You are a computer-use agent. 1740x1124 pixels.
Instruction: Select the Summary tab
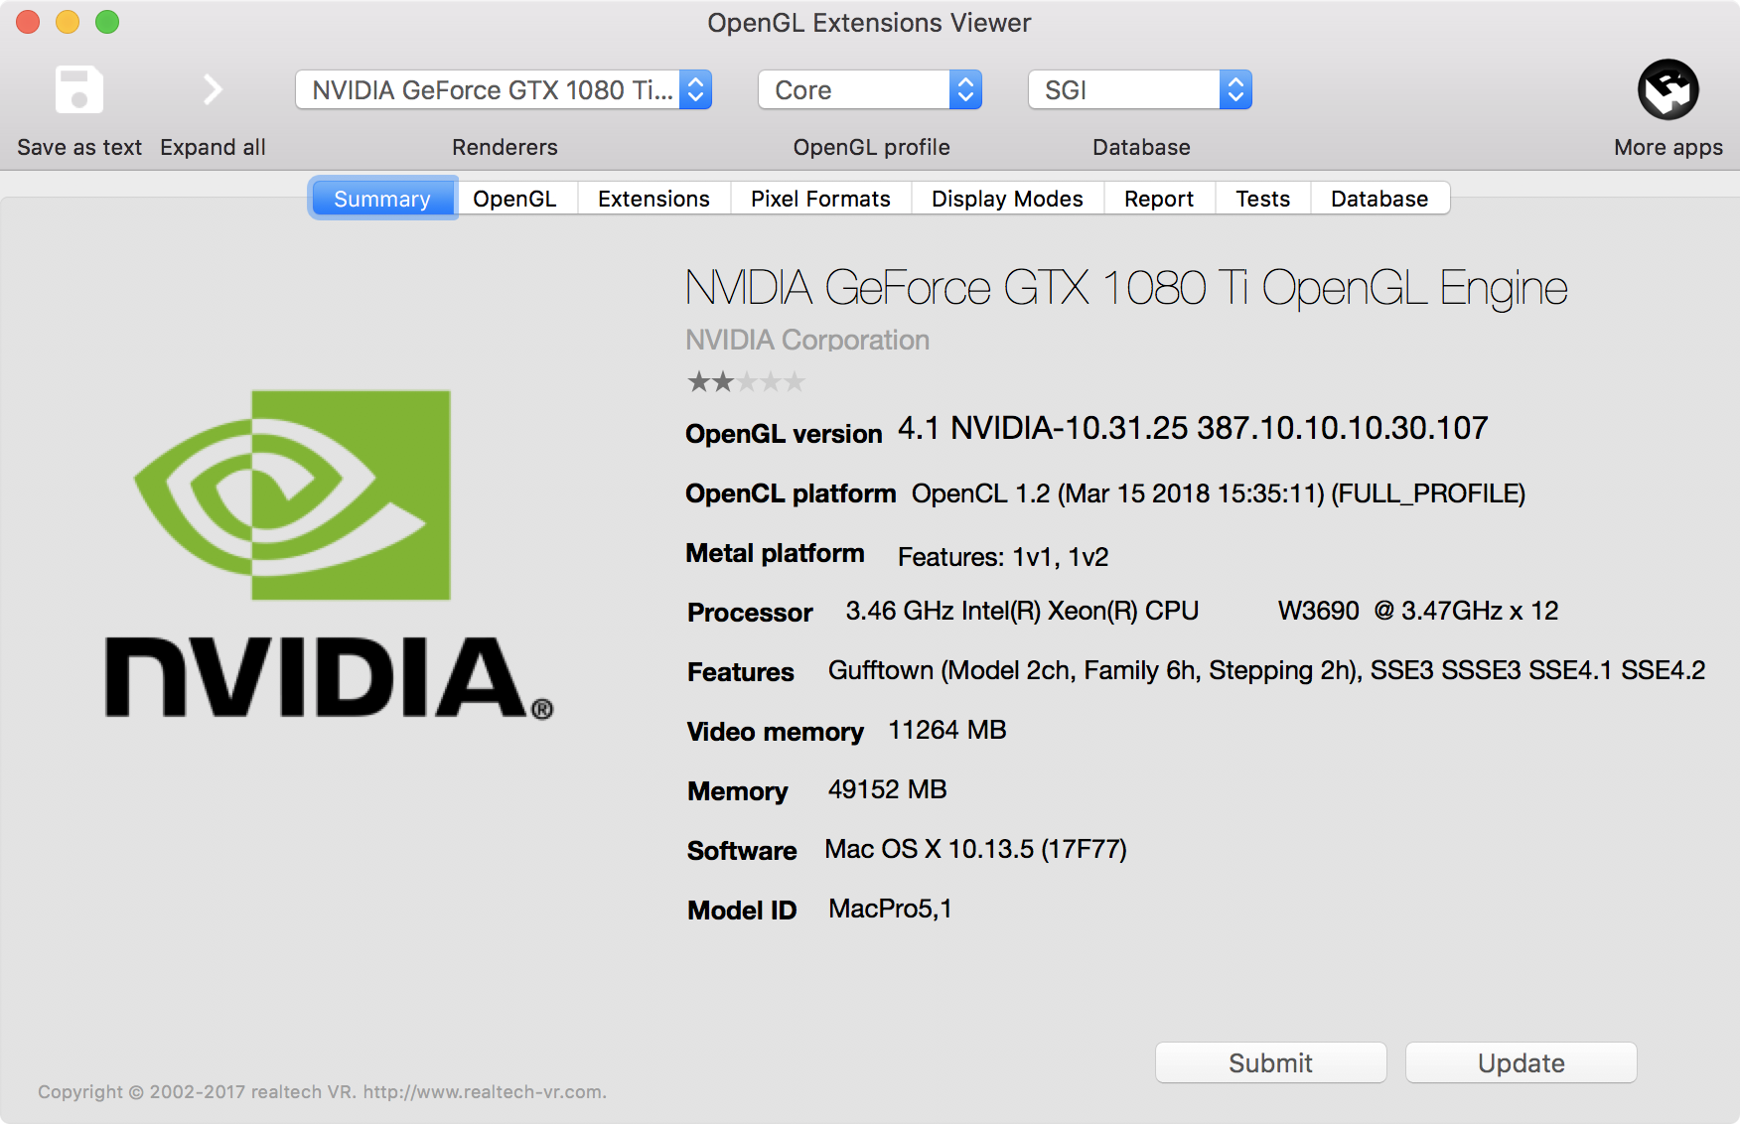click(382, 199)
